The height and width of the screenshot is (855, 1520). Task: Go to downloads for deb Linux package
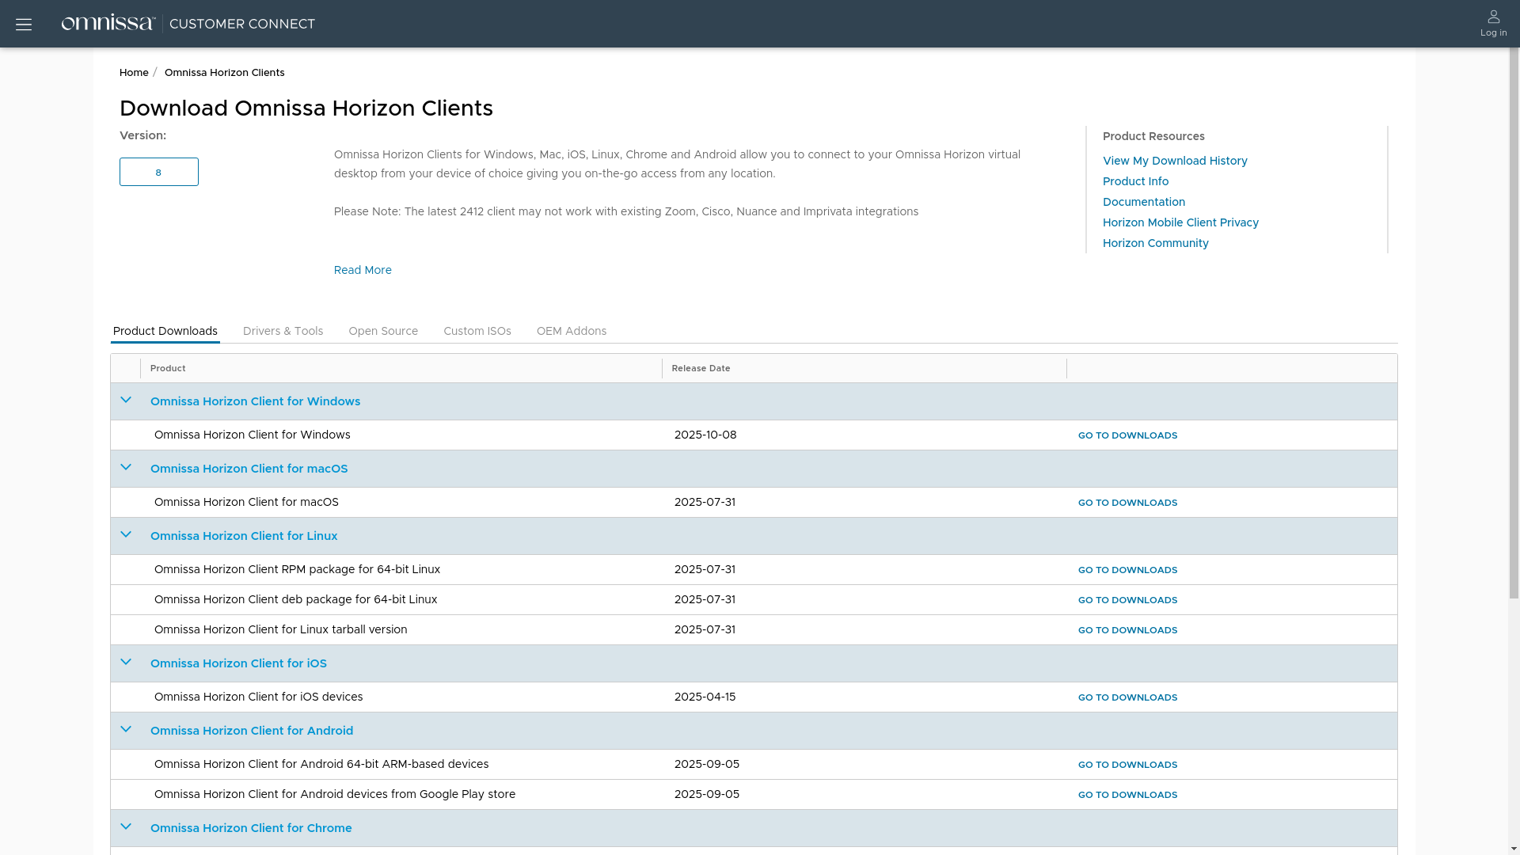pos(1127,600)
